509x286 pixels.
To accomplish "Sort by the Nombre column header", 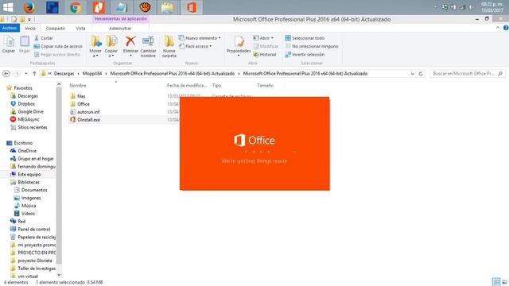I will tap(78, 85).
